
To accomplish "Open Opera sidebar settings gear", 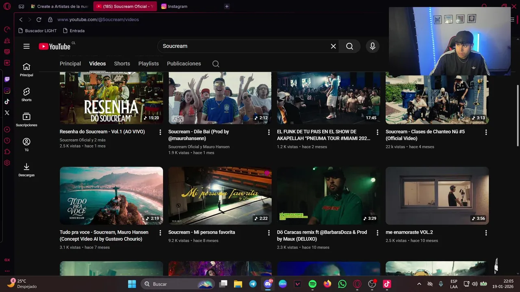I will pos(7,163).
